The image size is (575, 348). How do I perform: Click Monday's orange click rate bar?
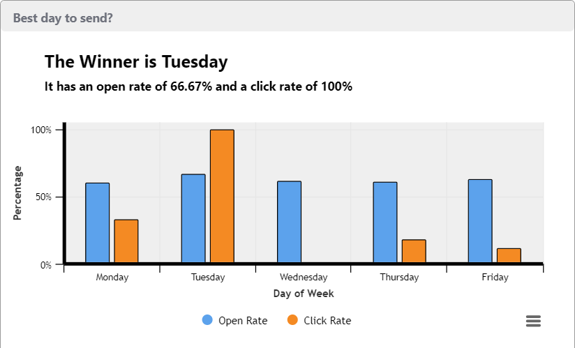(x=126, y=241)
